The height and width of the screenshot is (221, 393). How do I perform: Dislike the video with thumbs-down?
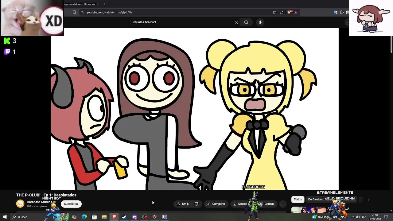[197, 204]
